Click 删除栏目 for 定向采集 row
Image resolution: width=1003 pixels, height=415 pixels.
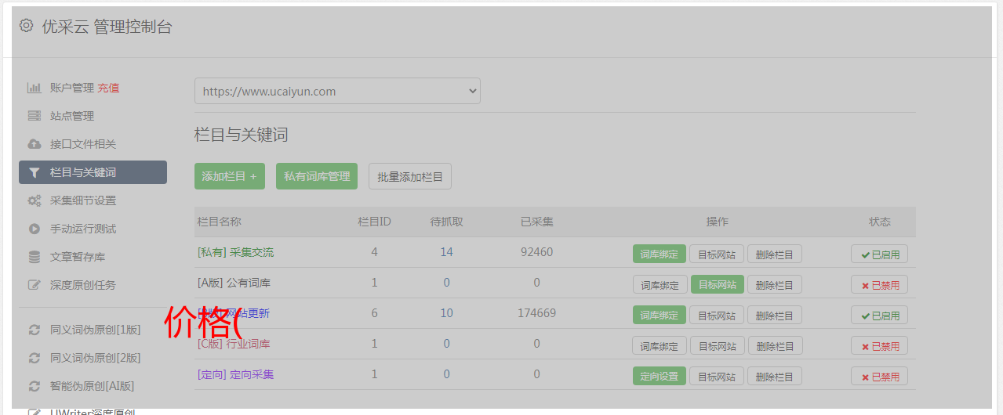click(x=775, y=376)
